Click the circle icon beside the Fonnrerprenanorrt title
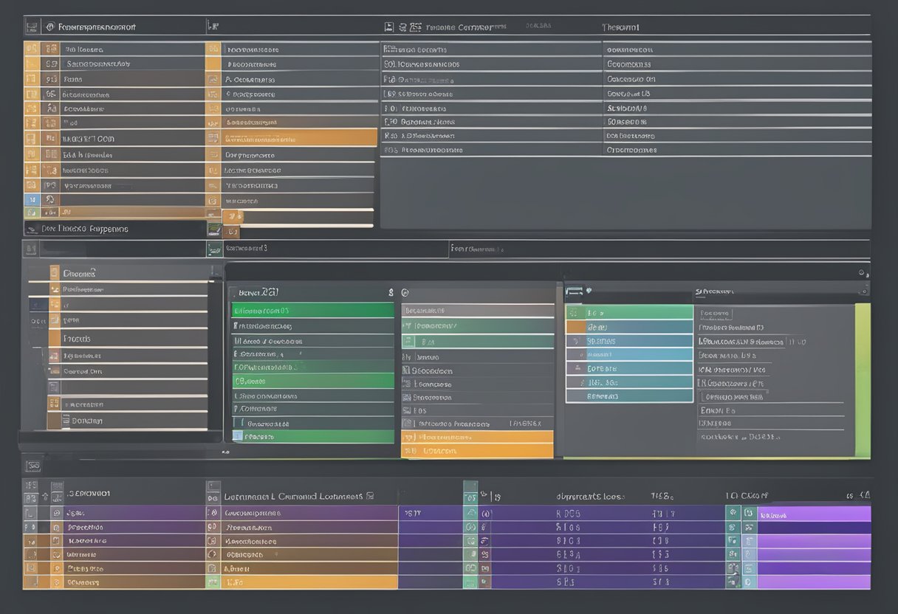 point(50,27)
